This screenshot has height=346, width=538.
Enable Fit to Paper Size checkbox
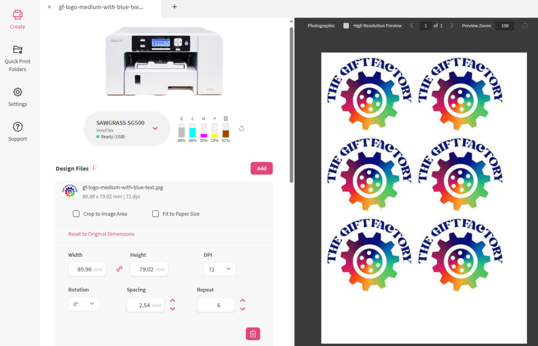pos(156,214)
